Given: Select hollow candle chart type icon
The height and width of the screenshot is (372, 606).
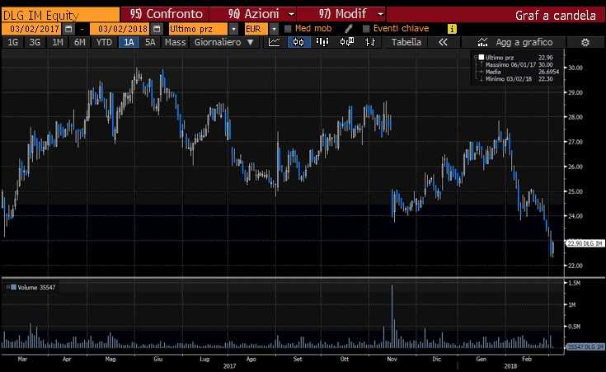Looking at the screenshot, I should click(346, 42).
